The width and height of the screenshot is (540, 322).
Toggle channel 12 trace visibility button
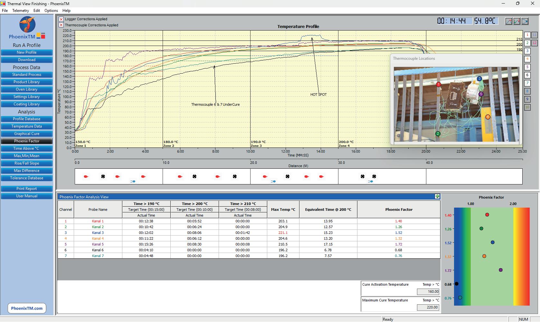click(x=535, y=43)
